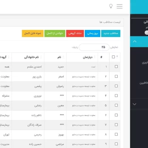Toggle the switch in the dark sidebar
The height and width of the screenshot is (148, 148).
(x=147, y=33)
